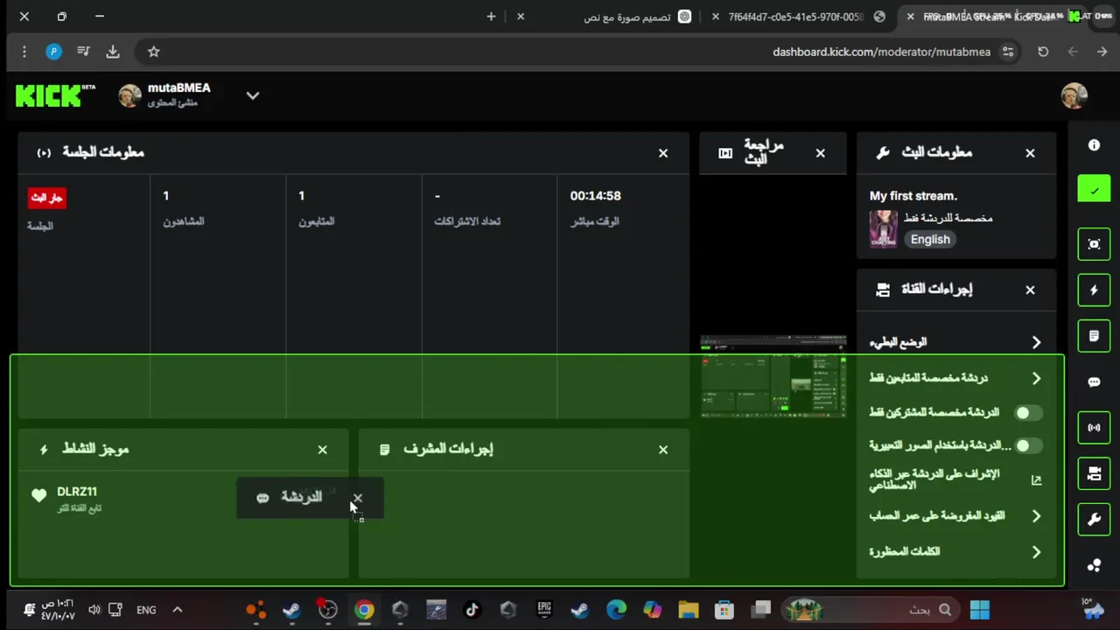Screen dimensions: 1120x630
Task: Toggle stream info wrench icon in sidebar
Action: point(1094,520)
